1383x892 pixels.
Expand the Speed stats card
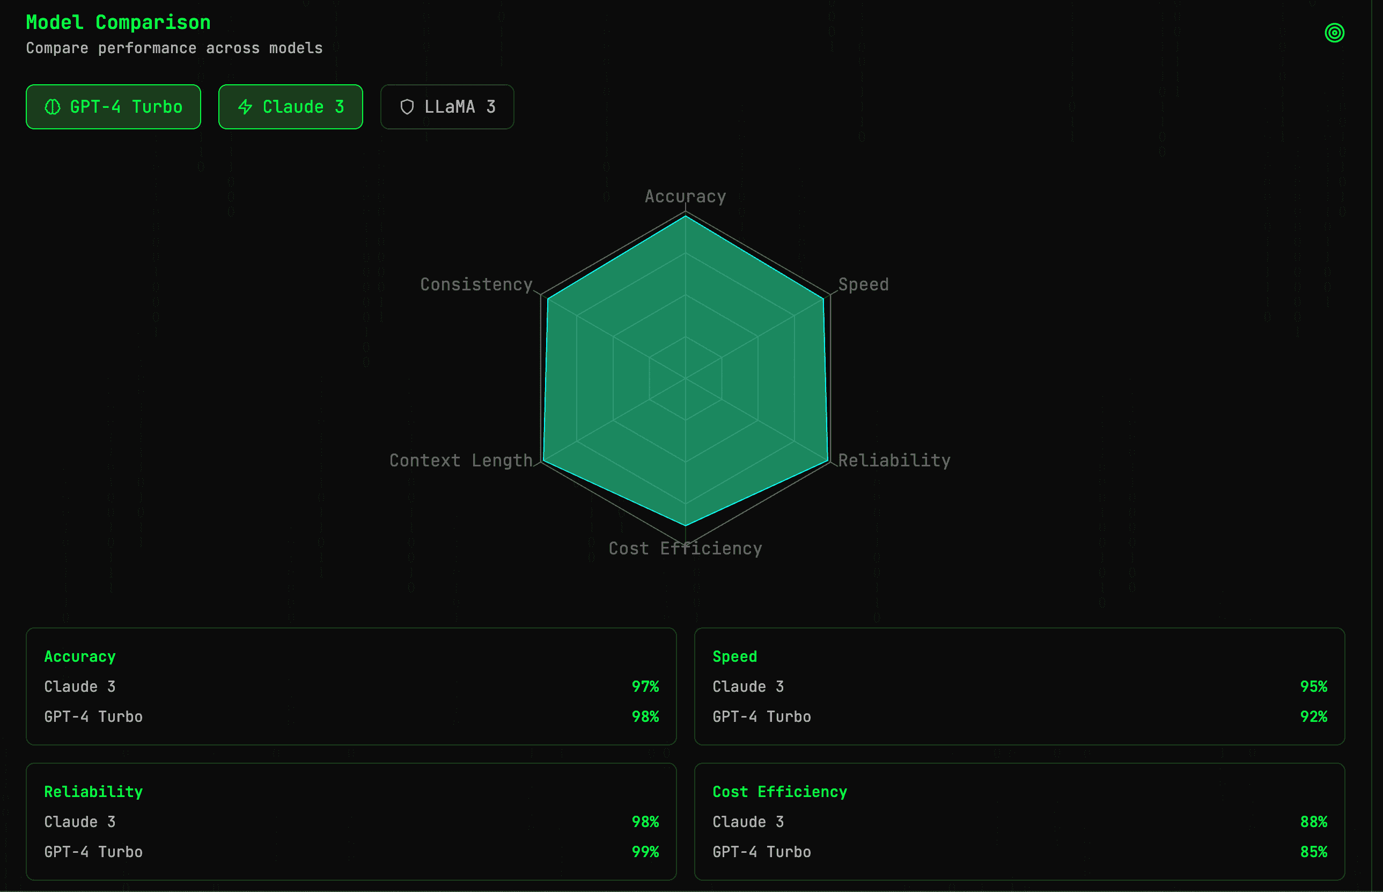click(x=734, y=656)
